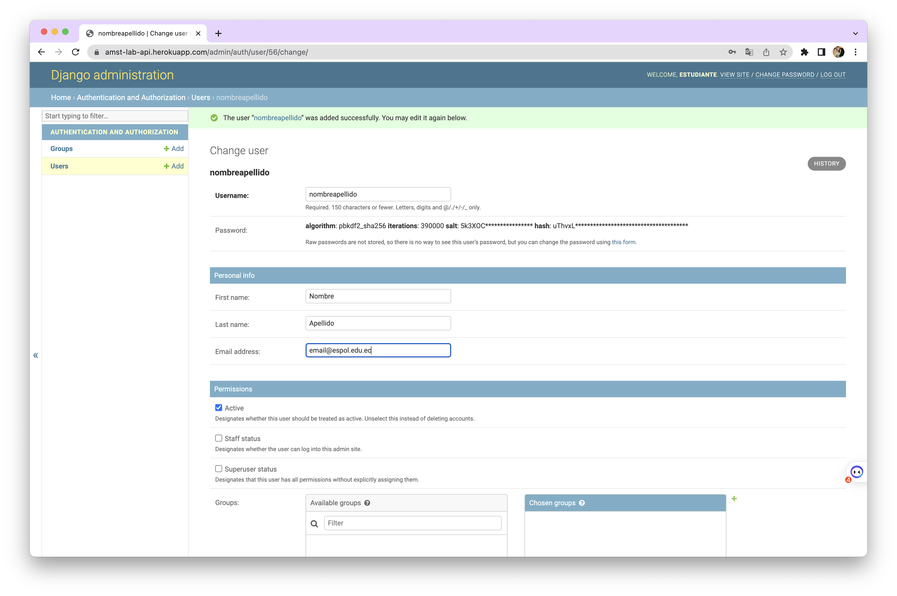Add a new Group from sidebar
Viewport: 897px width, 596px height.
(x=174, y=149)
